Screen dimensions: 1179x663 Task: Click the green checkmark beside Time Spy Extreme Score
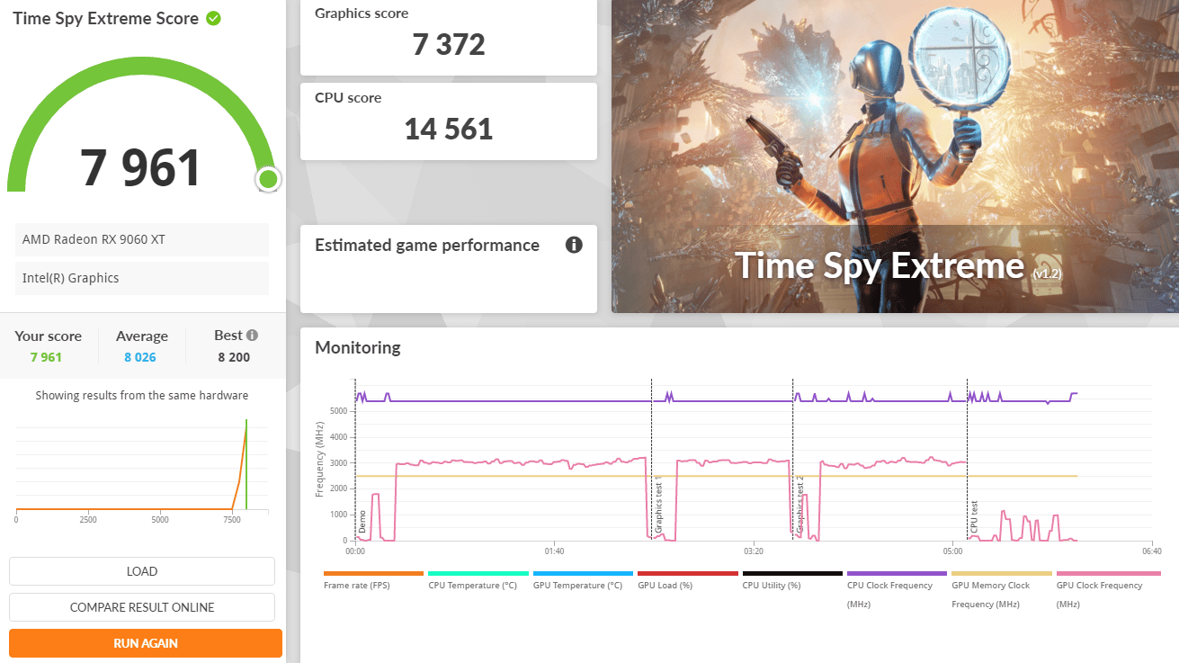pyautogui.click(x=213, y=18)
